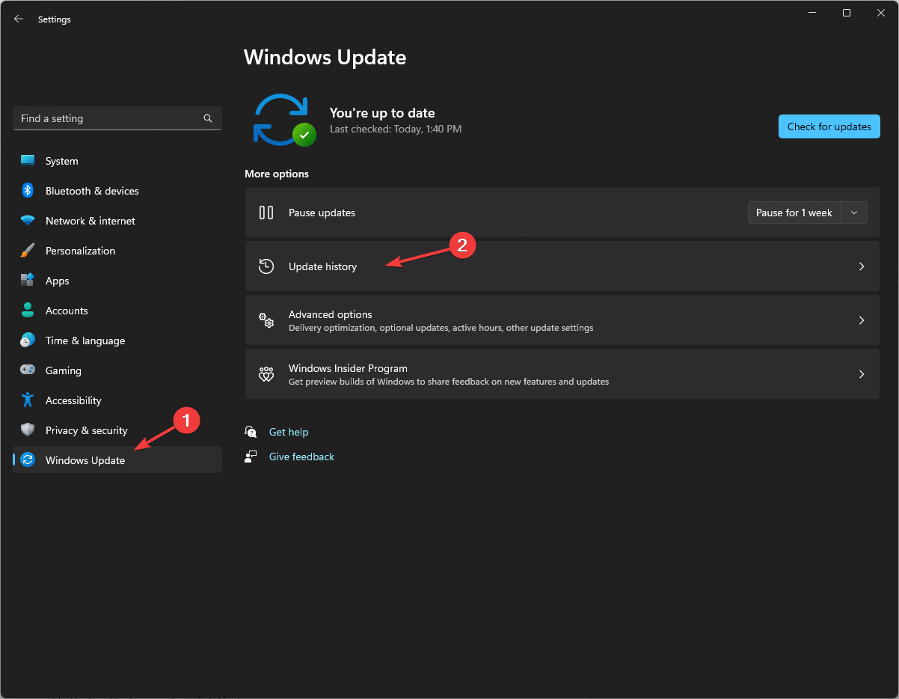Open System settings category
Screen dimensions: 899x699
[x=117, y=161]
